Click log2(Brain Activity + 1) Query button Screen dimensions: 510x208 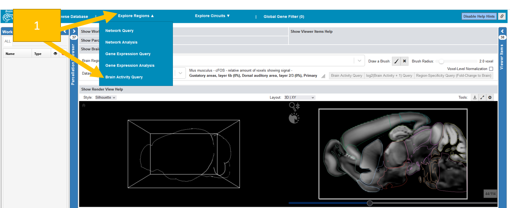[389, 76]
